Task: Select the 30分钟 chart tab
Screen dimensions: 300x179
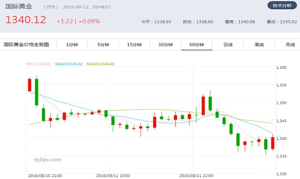Action: [166, 45]
